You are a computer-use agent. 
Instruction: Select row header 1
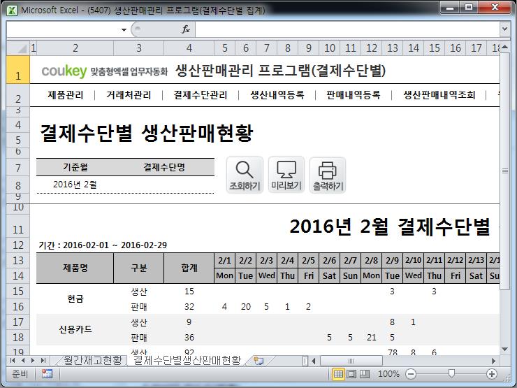coord(18,70)
